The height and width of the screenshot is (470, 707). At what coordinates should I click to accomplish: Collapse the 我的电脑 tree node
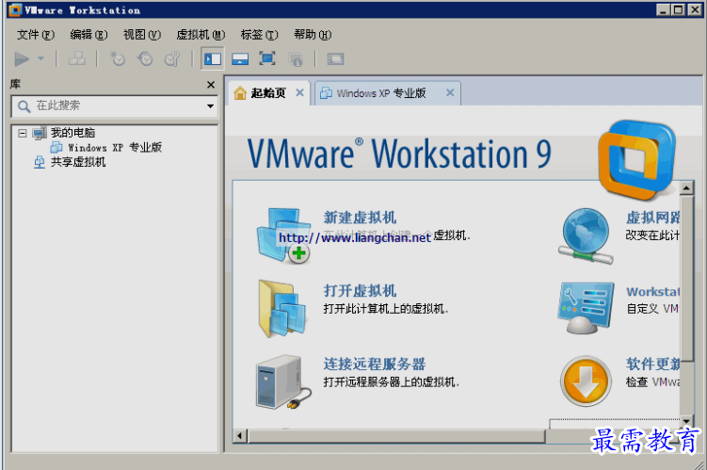click(x=22, y=133)
